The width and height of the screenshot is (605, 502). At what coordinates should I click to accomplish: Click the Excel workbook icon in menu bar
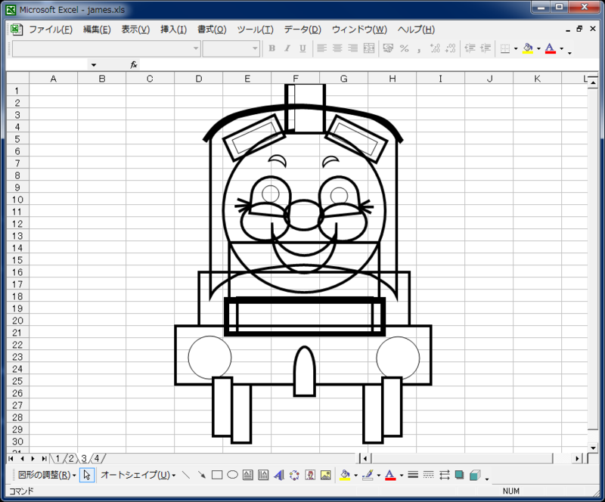(x=16, y=29)
